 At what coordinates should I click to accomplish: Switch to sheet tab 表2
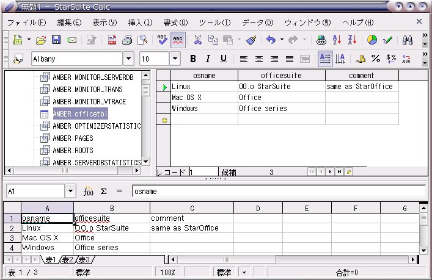tap(67, 259)
